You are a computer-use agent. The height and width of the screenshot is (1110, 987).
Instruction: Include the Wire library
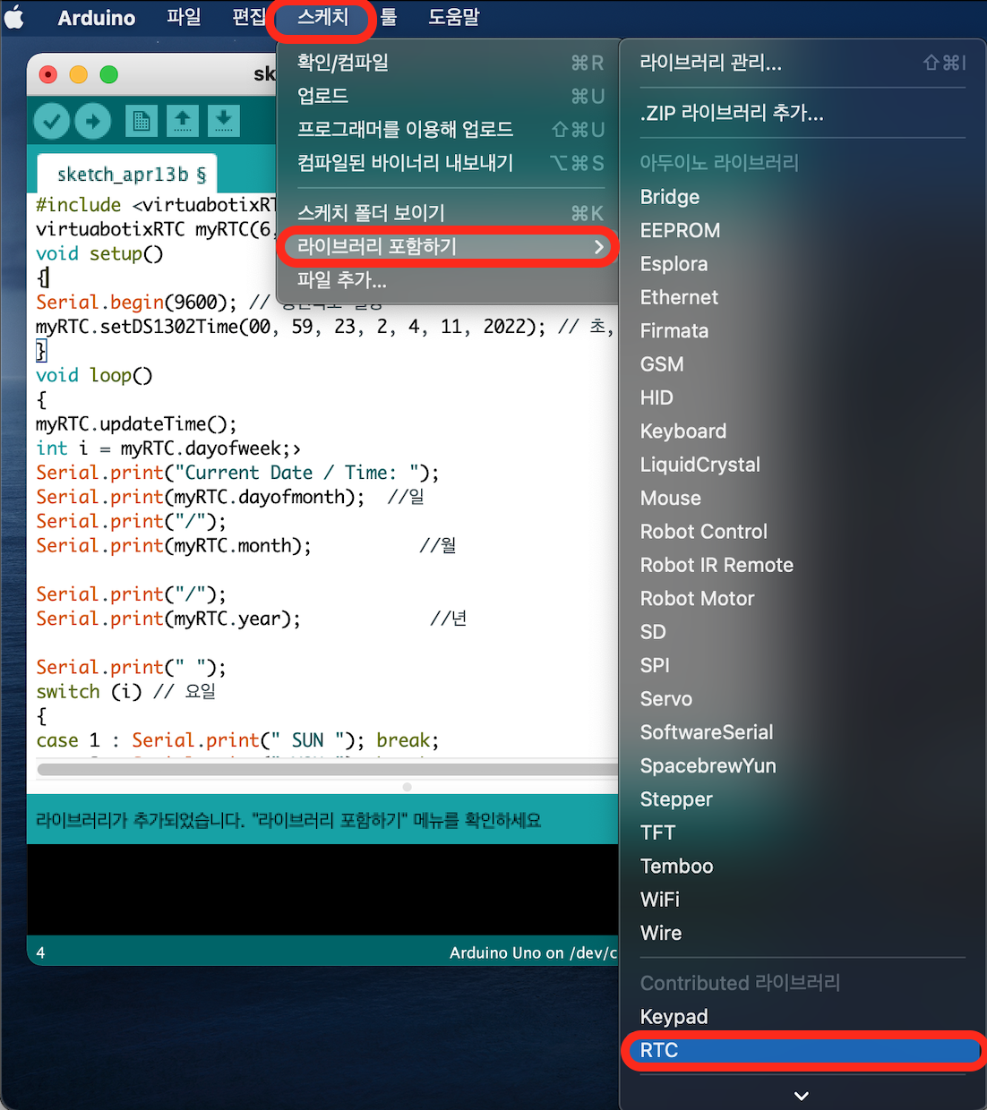coord(802,933)
